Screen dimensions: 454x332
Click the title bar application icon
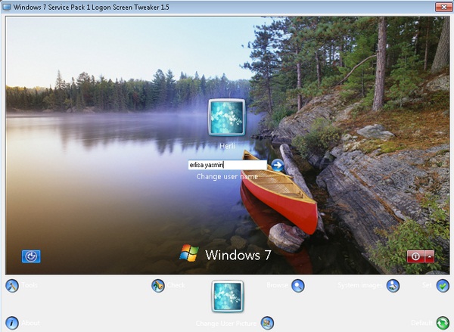pyautogui.click(x=6, y=7)
